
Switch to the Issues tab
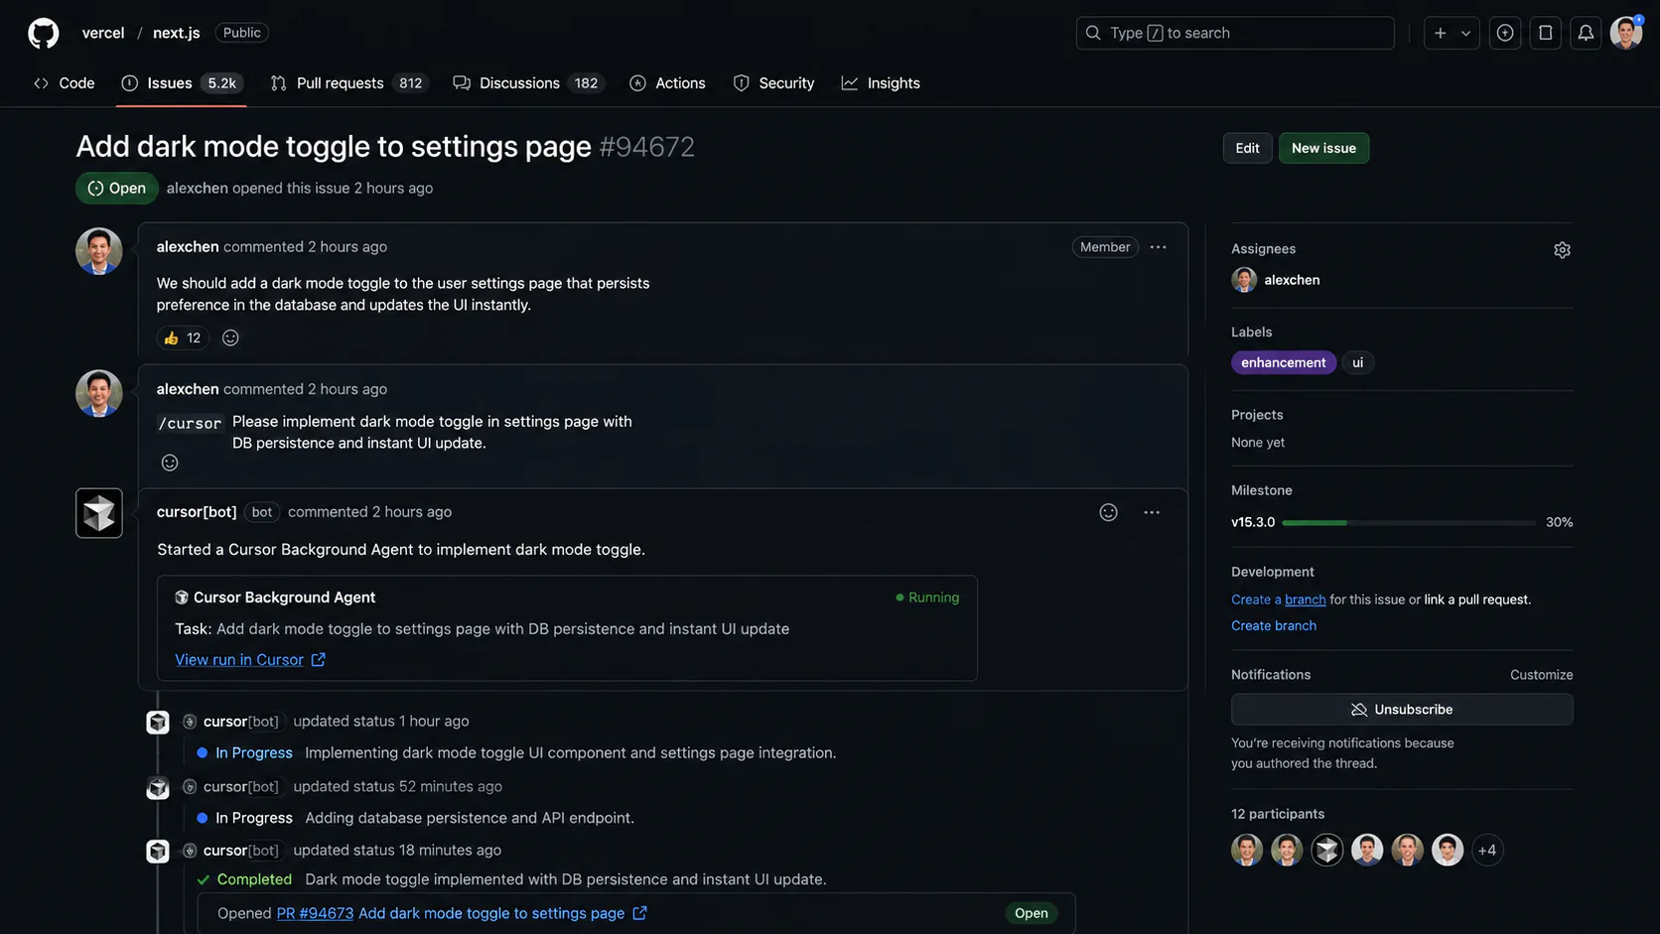[182, 83]
